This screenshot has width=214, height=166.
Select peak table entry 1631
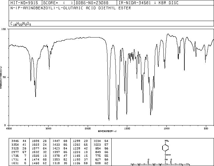click(15, 163)
